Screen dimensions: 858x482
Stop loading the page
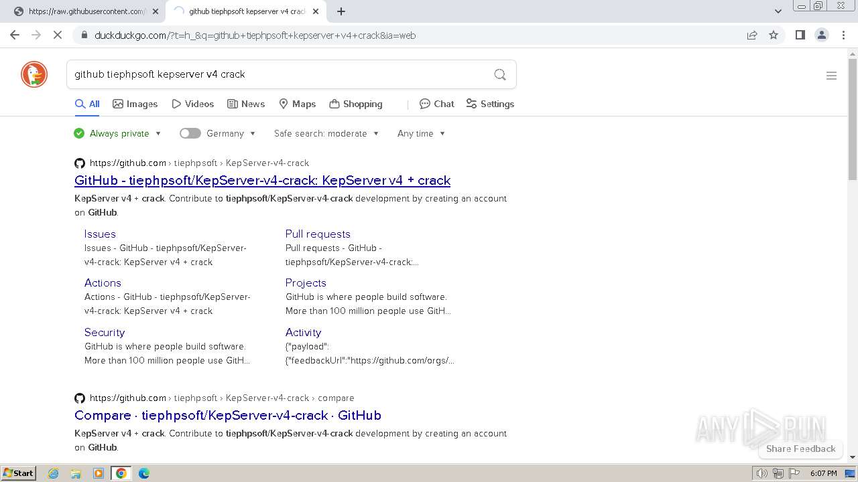coord(58,35)
